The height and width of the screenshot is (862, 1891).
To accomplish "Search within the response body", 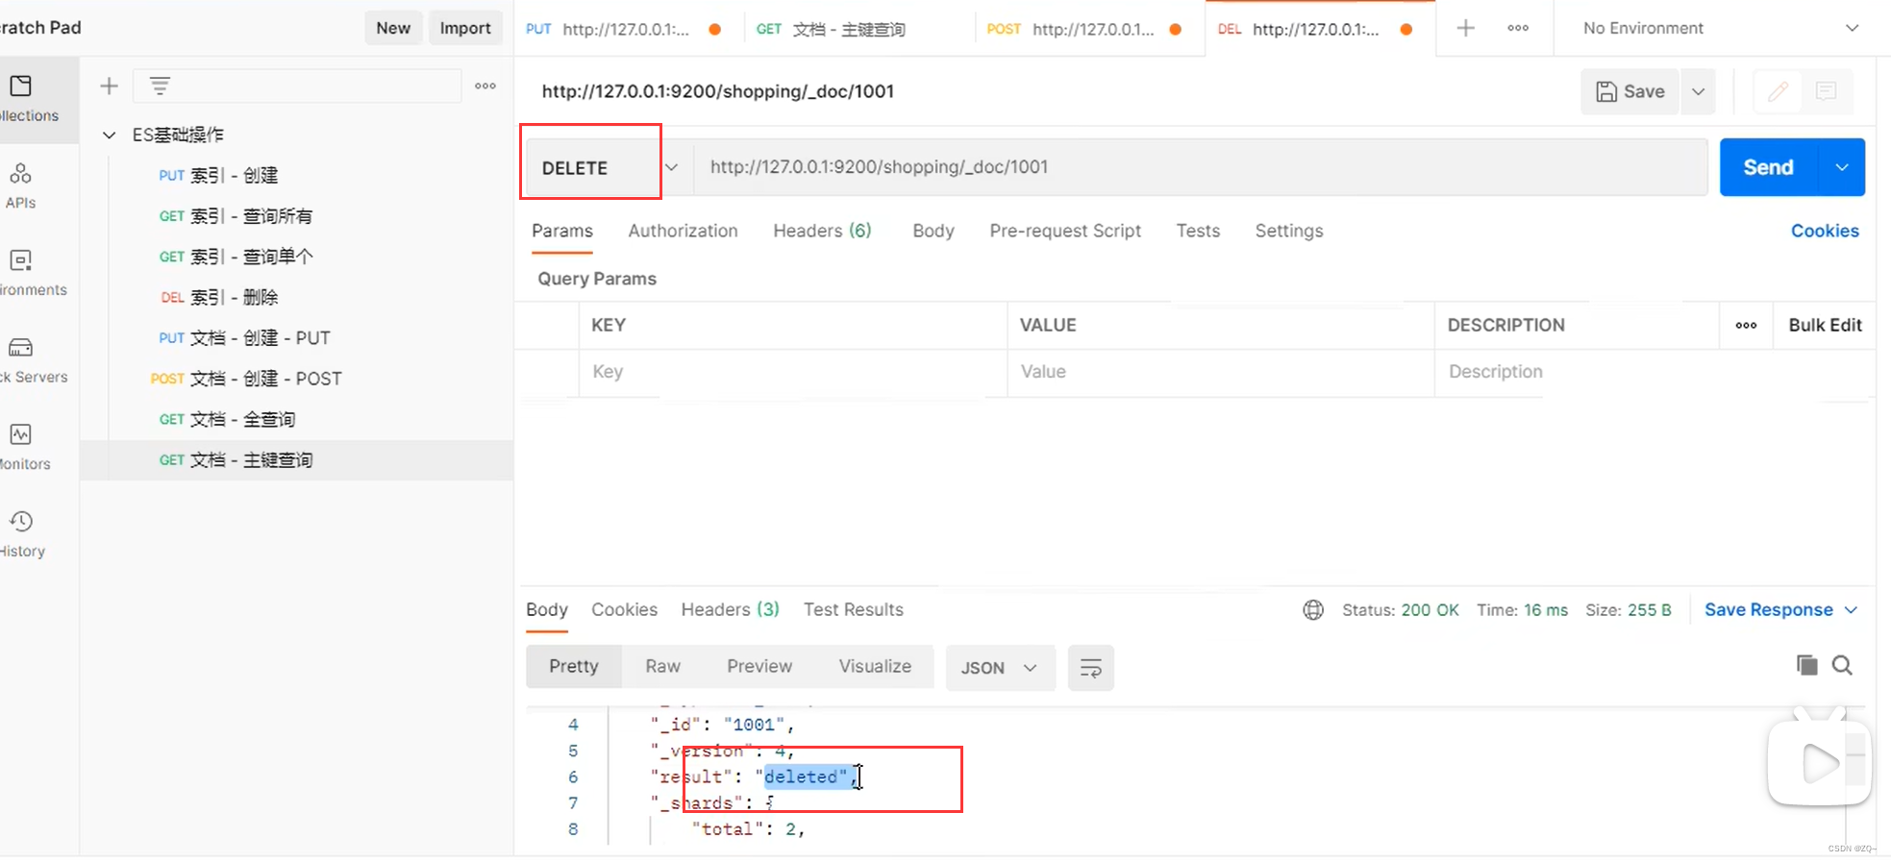I will click(1842, 665).
